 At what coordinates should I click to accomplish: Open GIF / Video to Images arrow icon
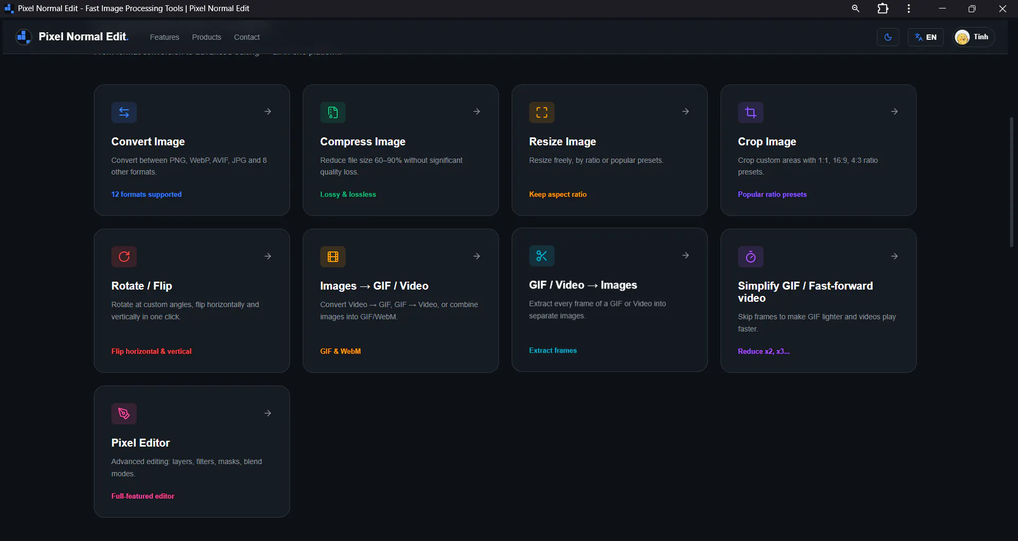[x=686, y=255]
